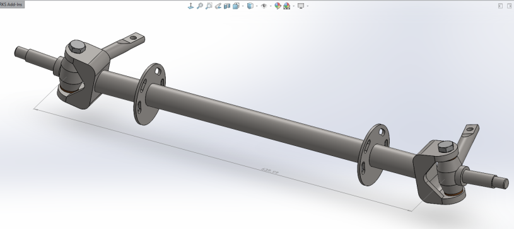Image resolution: width=514 pixels, height=229 pixels.
Task: Open the View Settings monitor icon
Action: pos(301,6)
